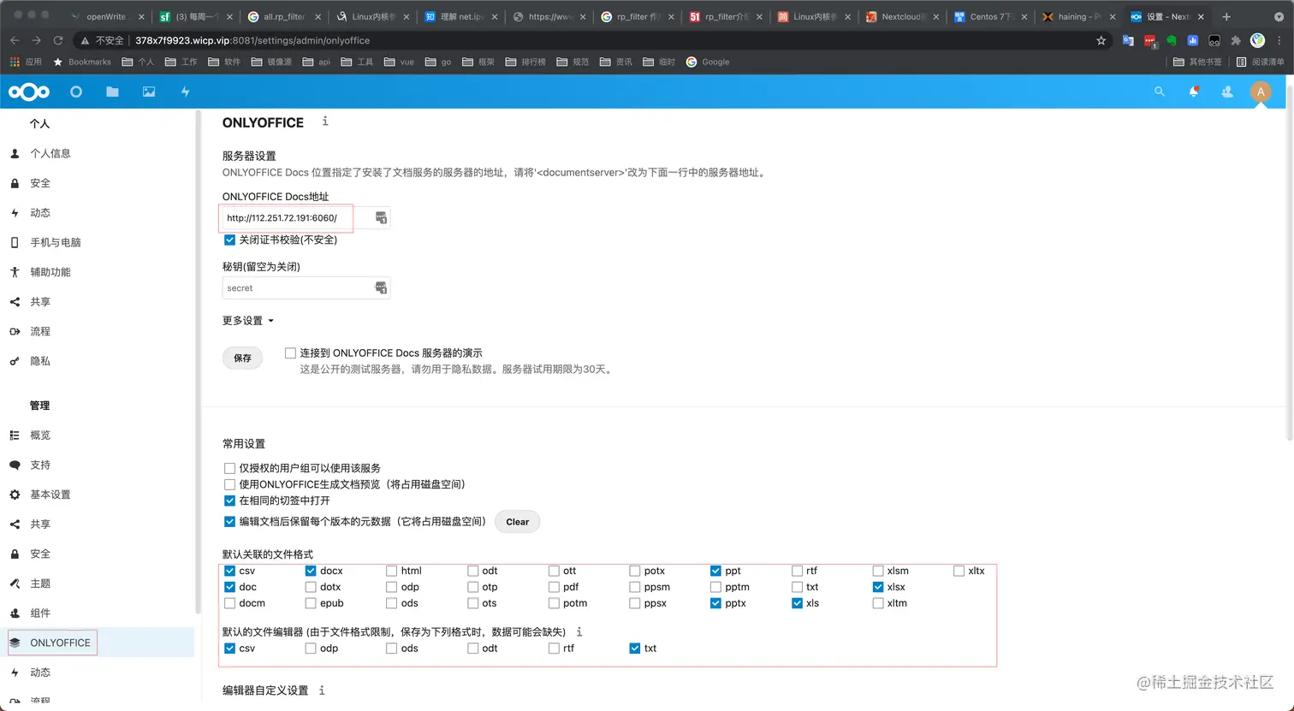The width and height of the screenshot is (1294, 711).
Task: Open a new browser tab with plus icon
Action: pyautogui.click(x=1226, y=16)
